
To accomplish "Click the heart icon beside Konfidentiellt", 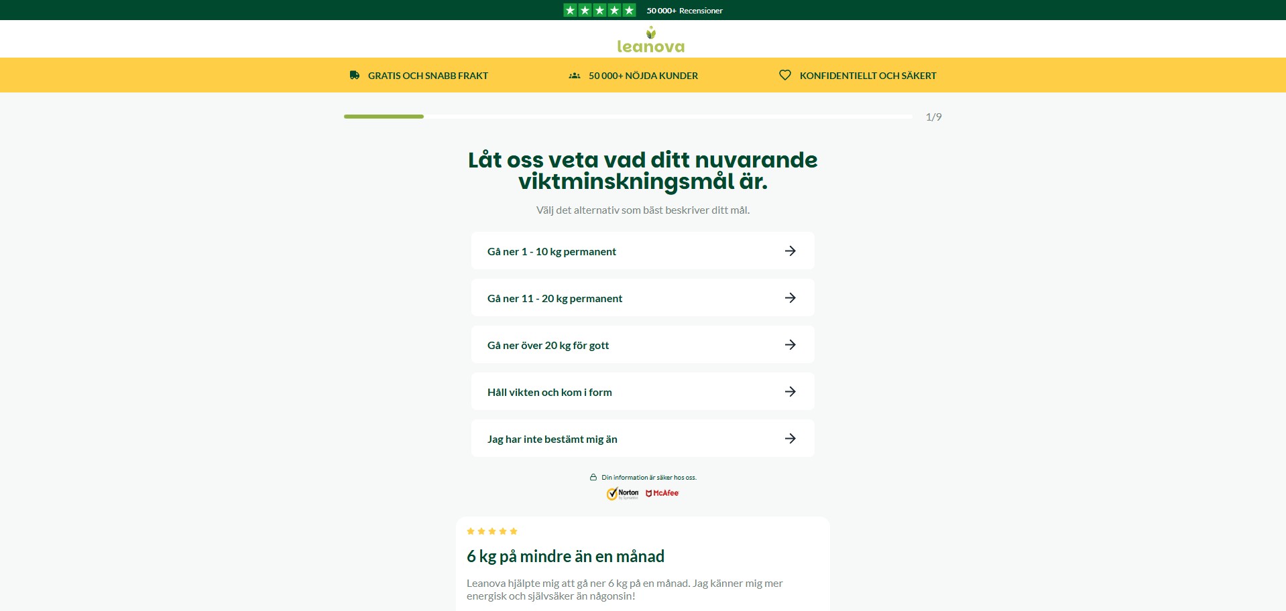I will pos(784,75).
